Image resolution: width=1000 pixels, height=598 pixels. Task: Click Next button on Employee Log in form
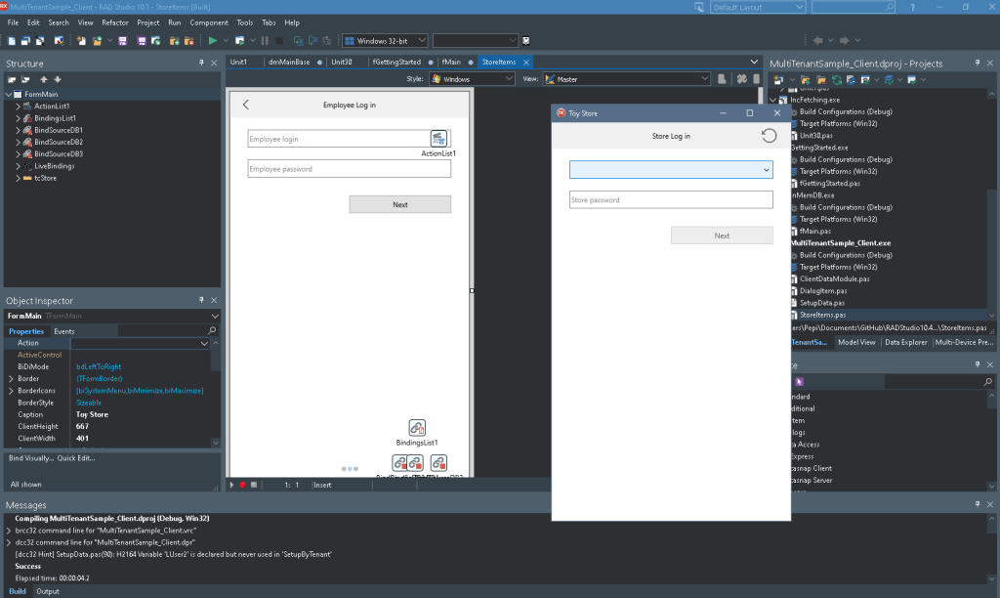pos(399,204)
